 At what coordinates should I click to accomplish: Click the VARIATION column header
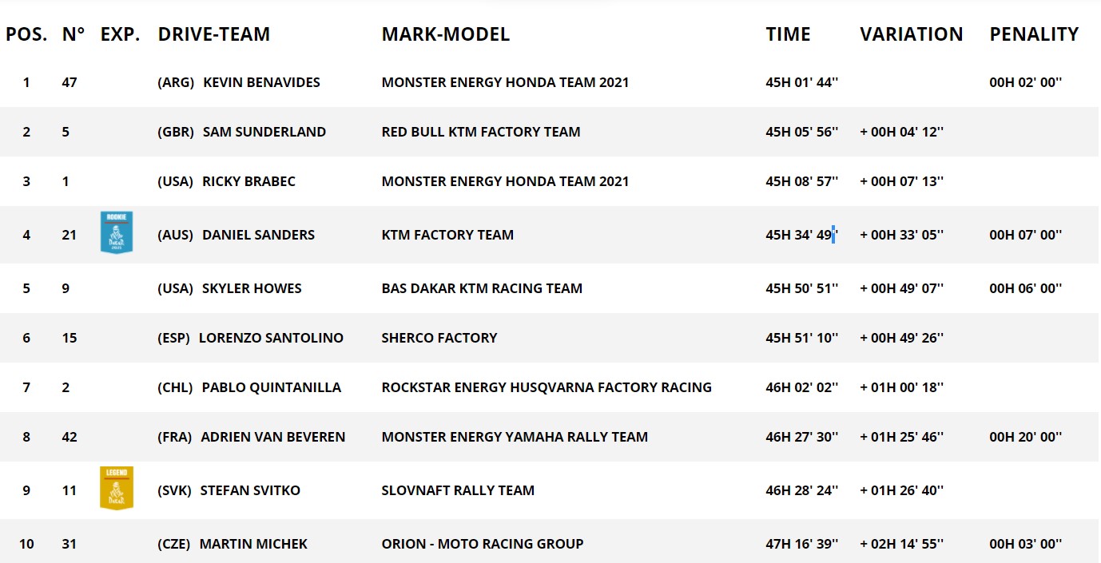912,34
